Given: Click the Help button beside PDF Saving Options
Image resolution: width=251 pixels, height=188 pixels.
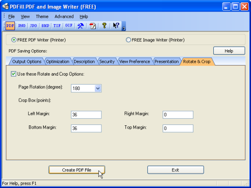Looking at the screenshot, I should (229, 51).
